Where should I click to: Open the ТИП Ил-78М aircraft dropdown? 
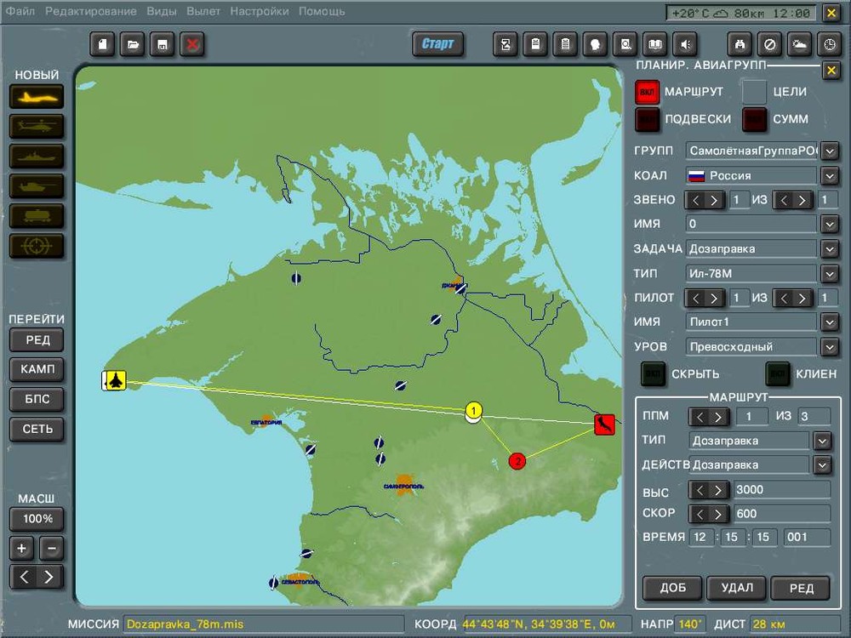point(830,274)
